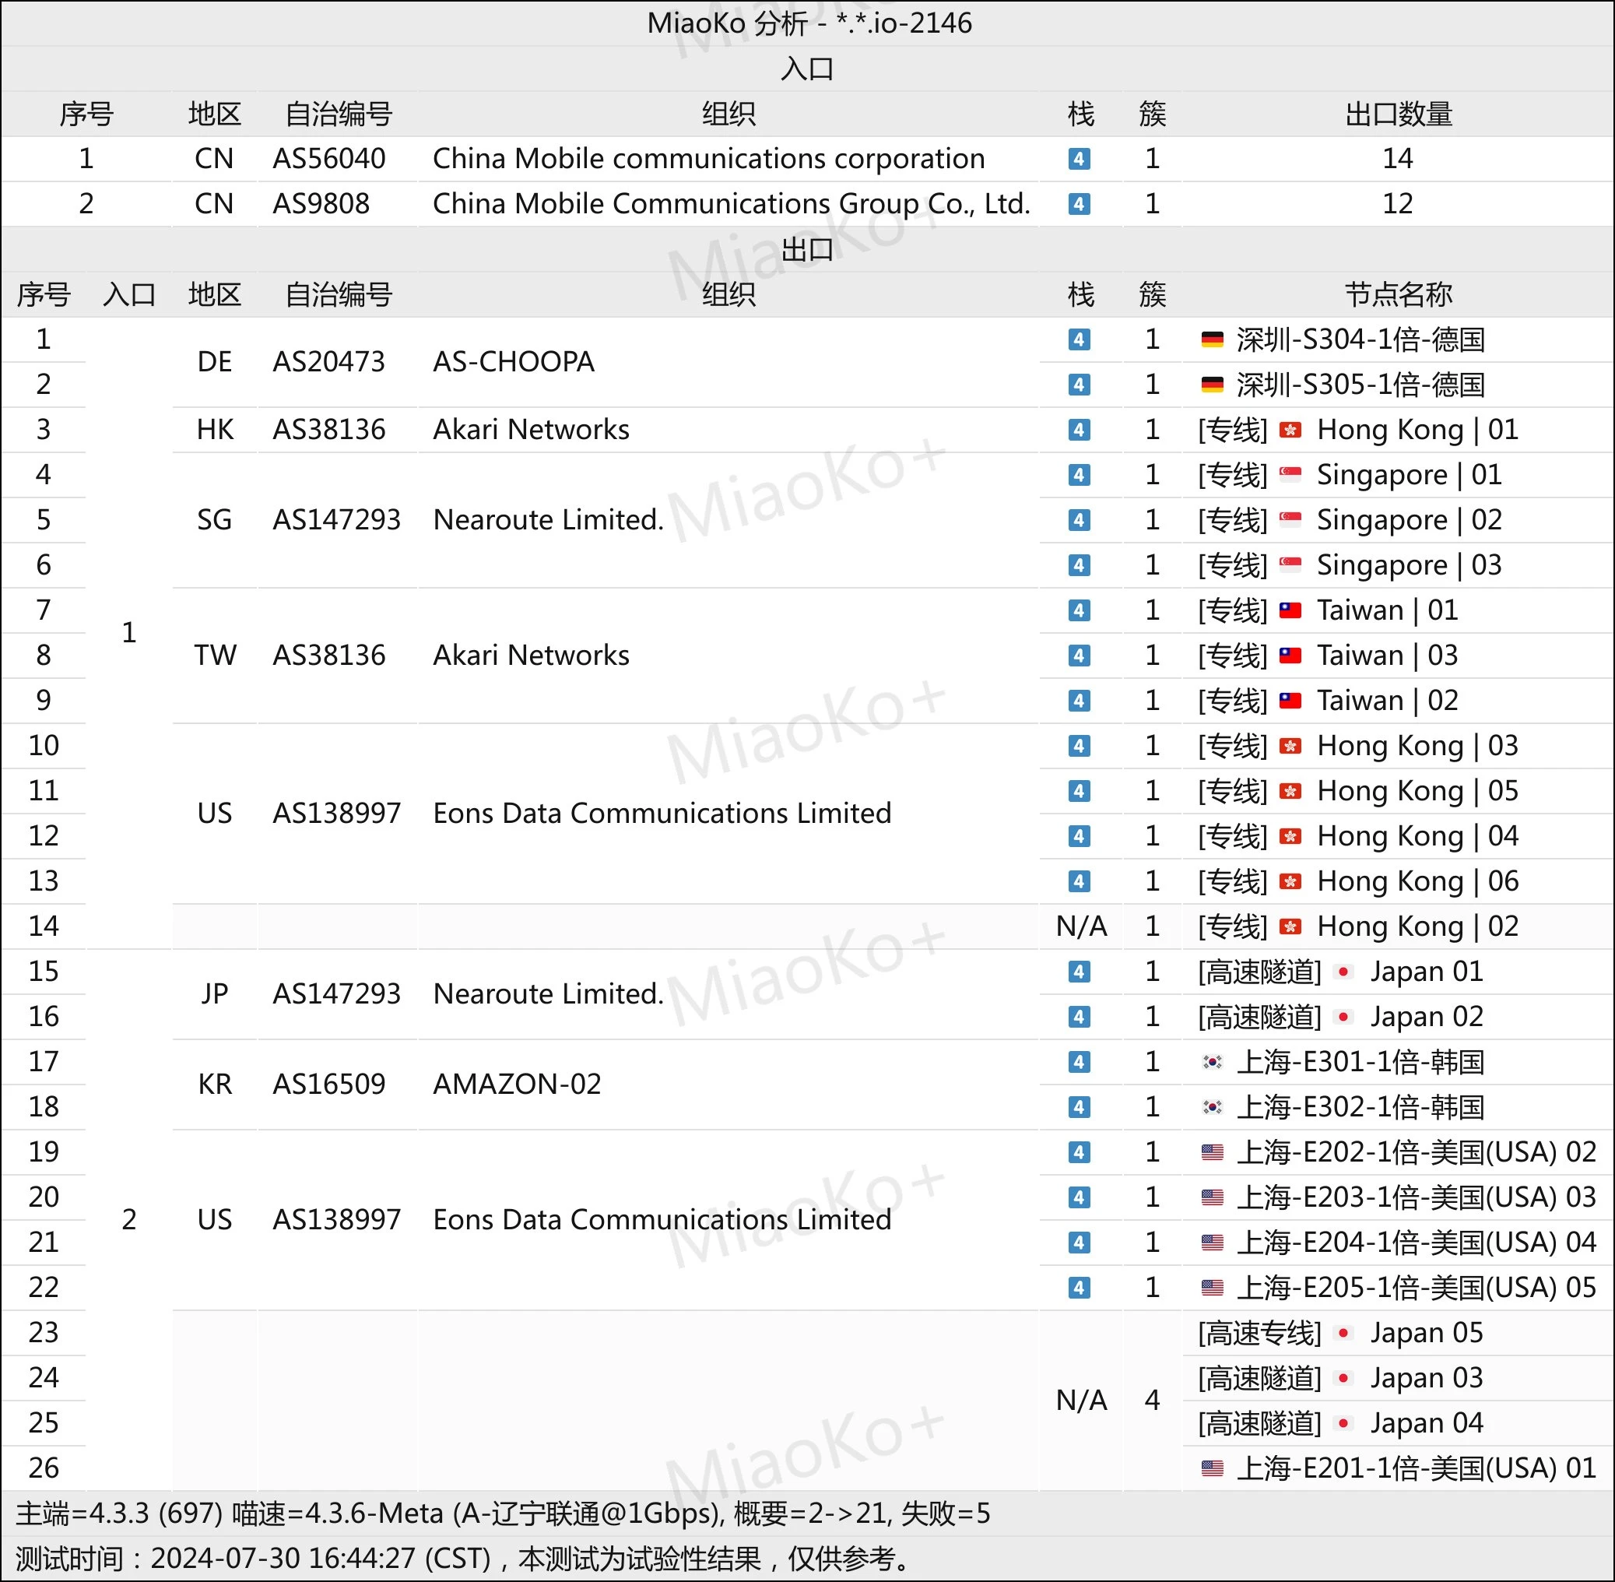Click the German flag beside 深圳-S304

coord(1212,339)
